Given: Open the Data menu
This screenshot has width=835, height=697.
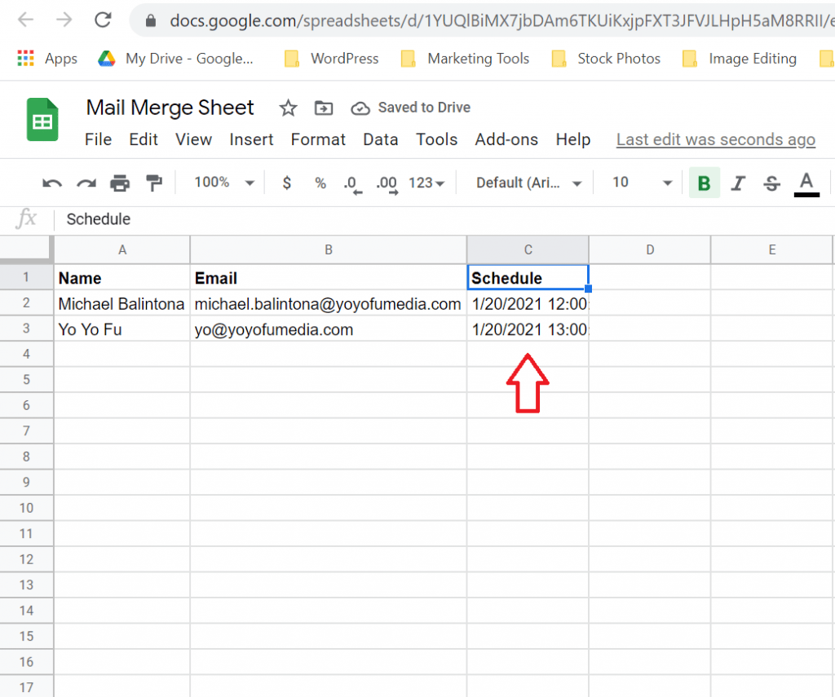Looking at the screenshot, I should (x=380, y=139).
